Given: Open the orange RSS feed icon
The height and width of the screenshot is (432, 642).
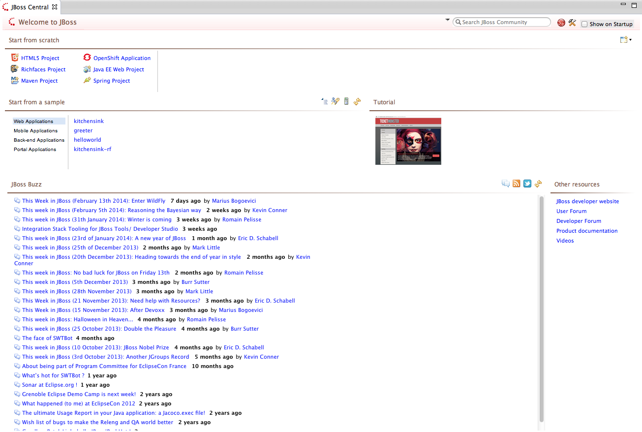Looking at the screenshot, I should 517,184.
